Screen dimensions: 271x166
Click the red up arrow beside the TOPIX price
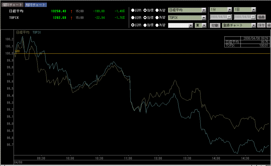[72, 18]
